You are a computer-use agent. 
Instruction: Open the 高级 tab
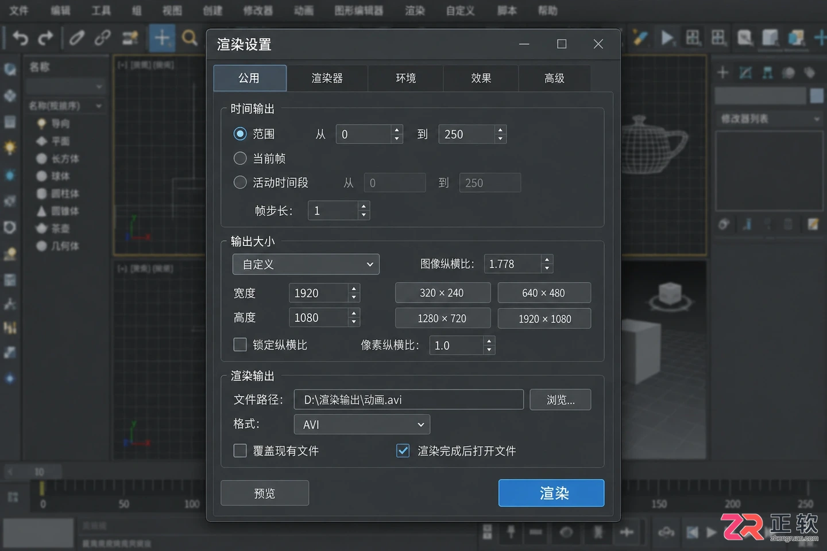pyautogui.click(x=554, y=78)
